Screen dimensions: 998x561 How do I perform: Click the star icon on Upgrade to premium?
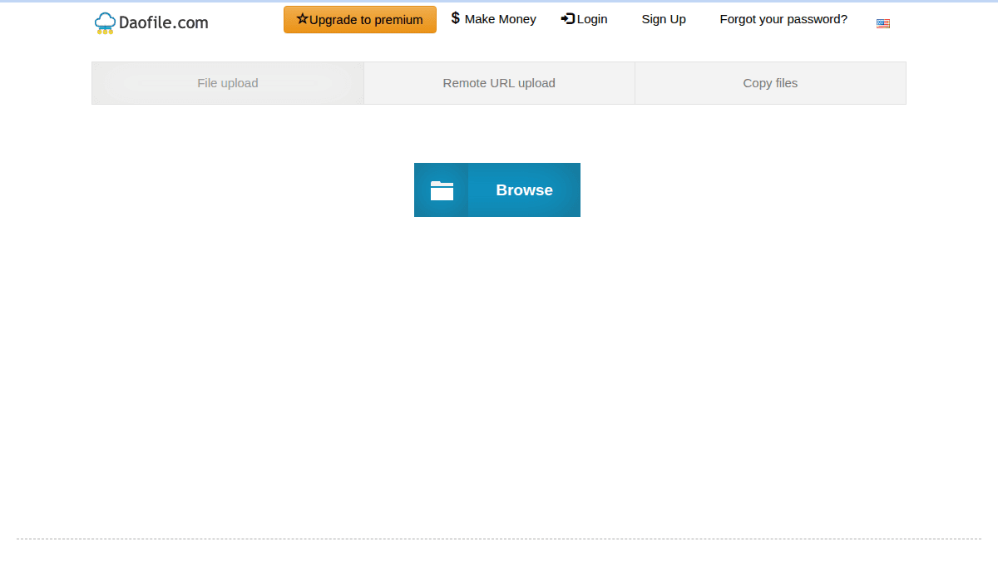301,18
